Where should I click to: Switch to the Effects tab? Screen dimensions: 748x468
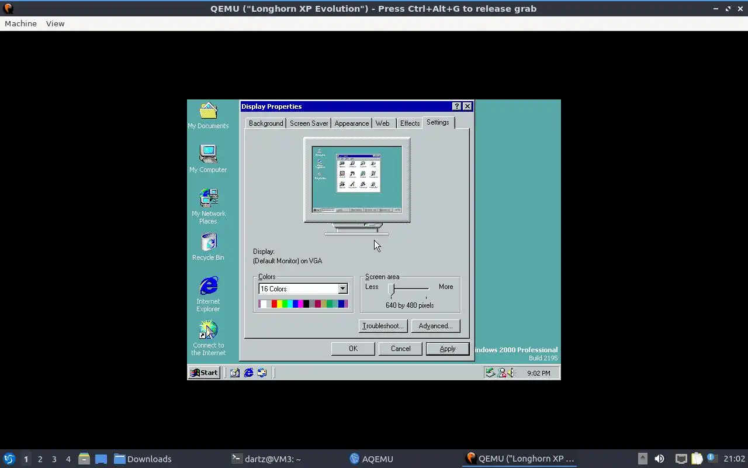[x=410, y=123]
